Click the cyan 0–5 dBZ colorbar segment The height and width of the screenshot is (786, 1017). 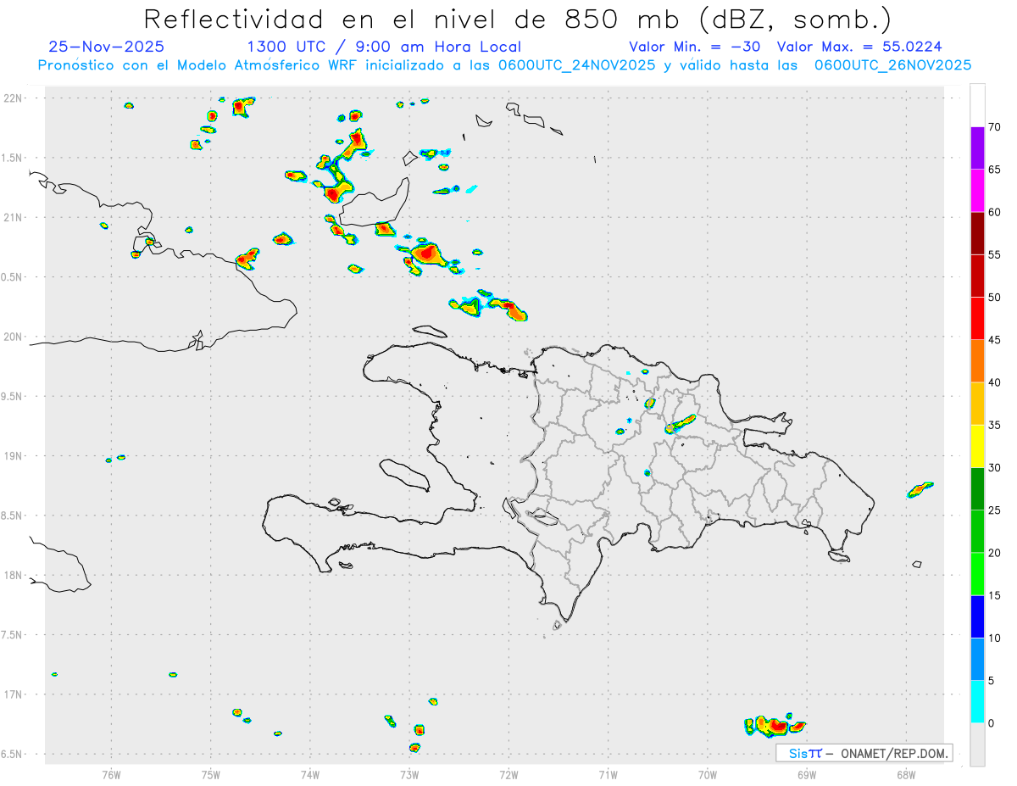coord(977,702)
